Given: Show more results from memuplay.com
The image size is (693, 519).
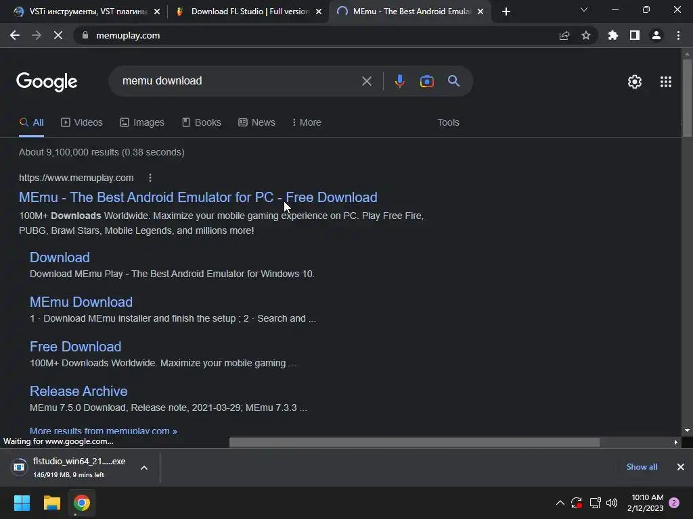Looking at the screenshot, I should 104,430.
